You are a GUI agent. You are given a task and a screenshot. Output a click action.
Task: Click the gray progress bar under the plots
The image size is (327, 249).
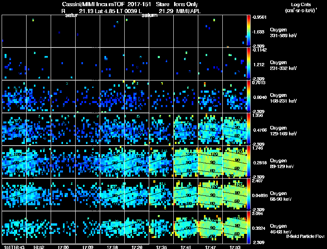click(x=75, y=244)
